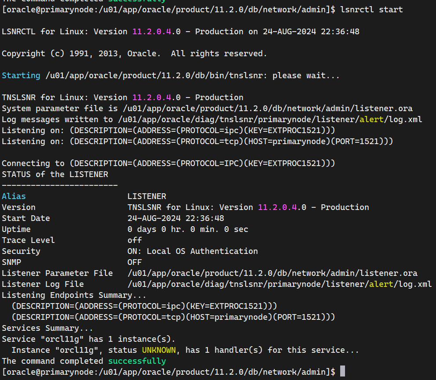Click the yellow "UNKNOWN" status word
The height and width of the screenshot is (380, 436).
pyautogui.click(x=159, y=350)
